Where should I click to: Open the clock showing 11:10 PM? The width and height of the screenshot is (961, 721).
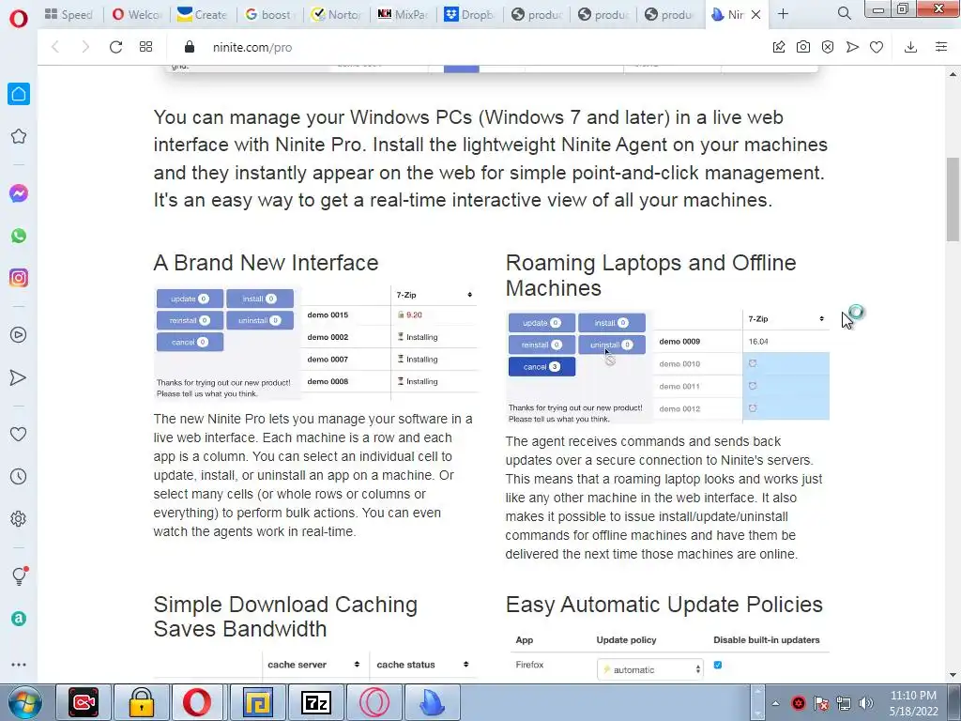pos(913,703)
